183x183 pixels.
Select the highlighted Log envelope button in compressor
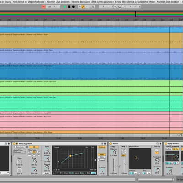[93, 173]
